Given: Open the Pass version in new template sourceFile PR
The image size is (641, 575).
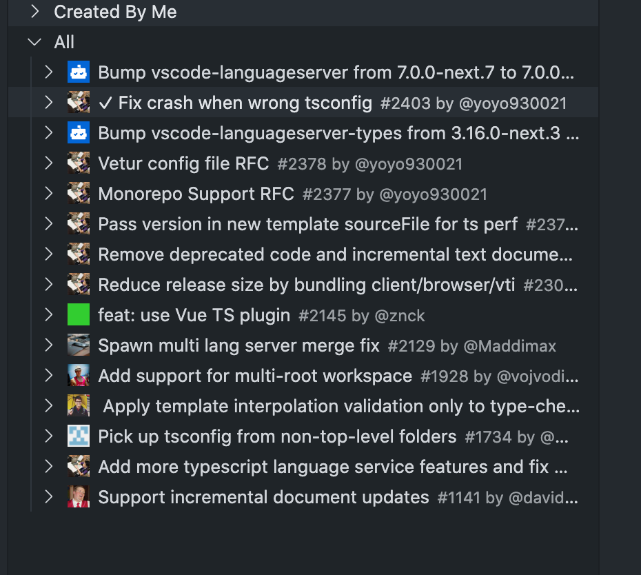Looking at the screenshot, I should pos(276,224).
